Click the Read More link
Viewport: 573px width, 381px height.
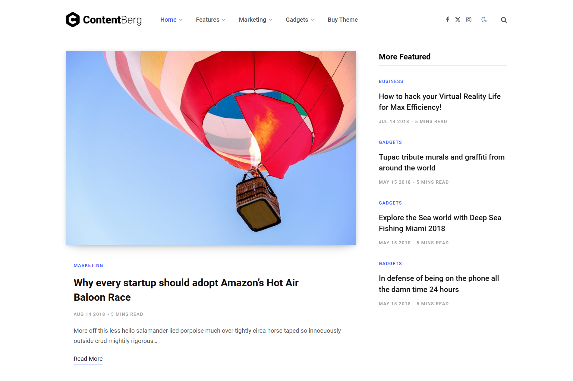pyautogui.click(x=88, y=359)
